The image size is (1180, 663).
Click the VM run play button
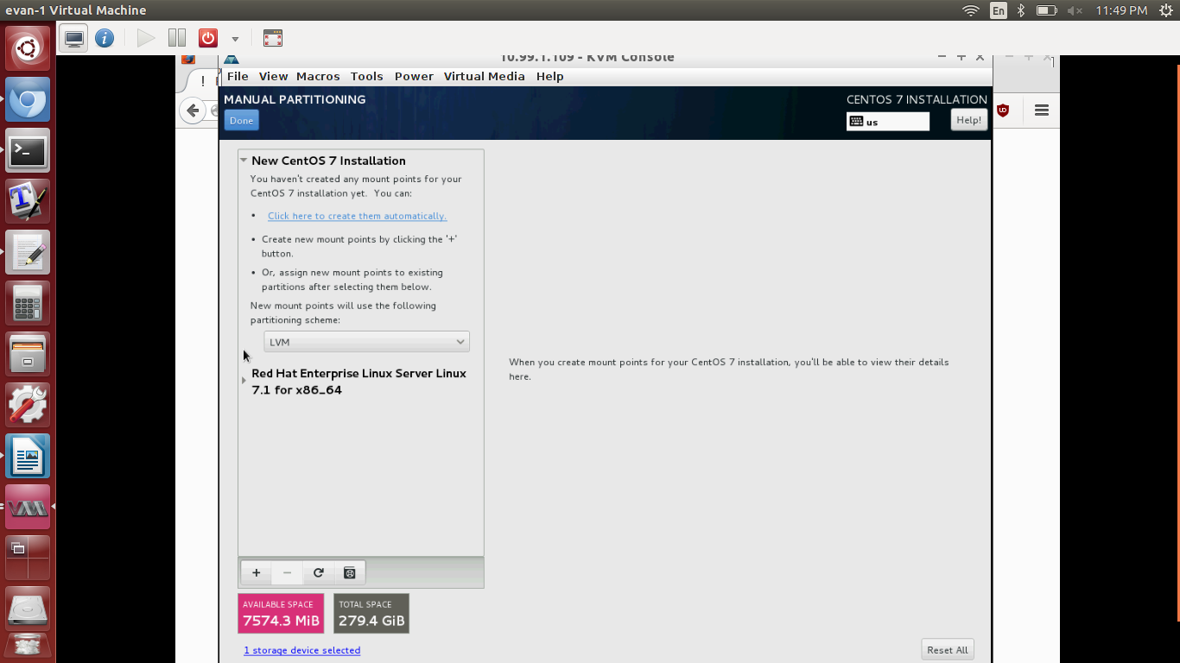[x=146, y=38]
